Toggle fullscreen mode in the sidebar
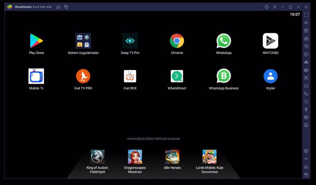 [x=306, y=15]
